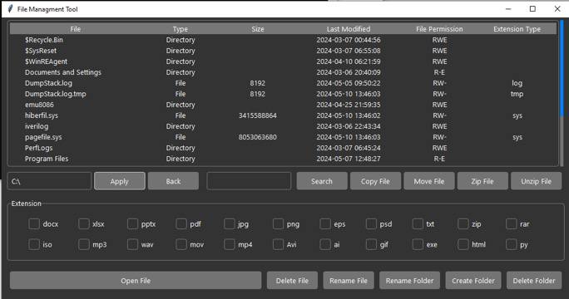
Task: Select Documents and Settings row
Action: coord(283,72)
